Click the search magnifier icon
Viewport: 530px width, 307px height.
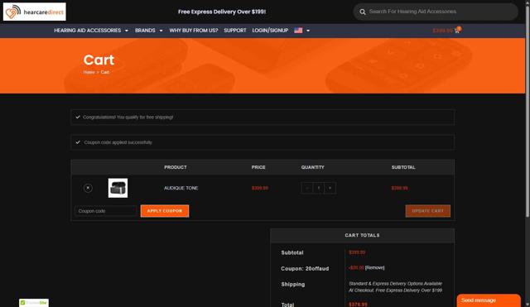(363, 12)
